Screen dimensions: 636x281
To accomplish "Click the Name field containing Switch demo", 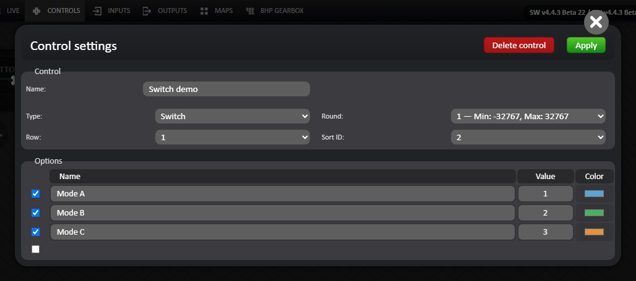I will point(226,89).
